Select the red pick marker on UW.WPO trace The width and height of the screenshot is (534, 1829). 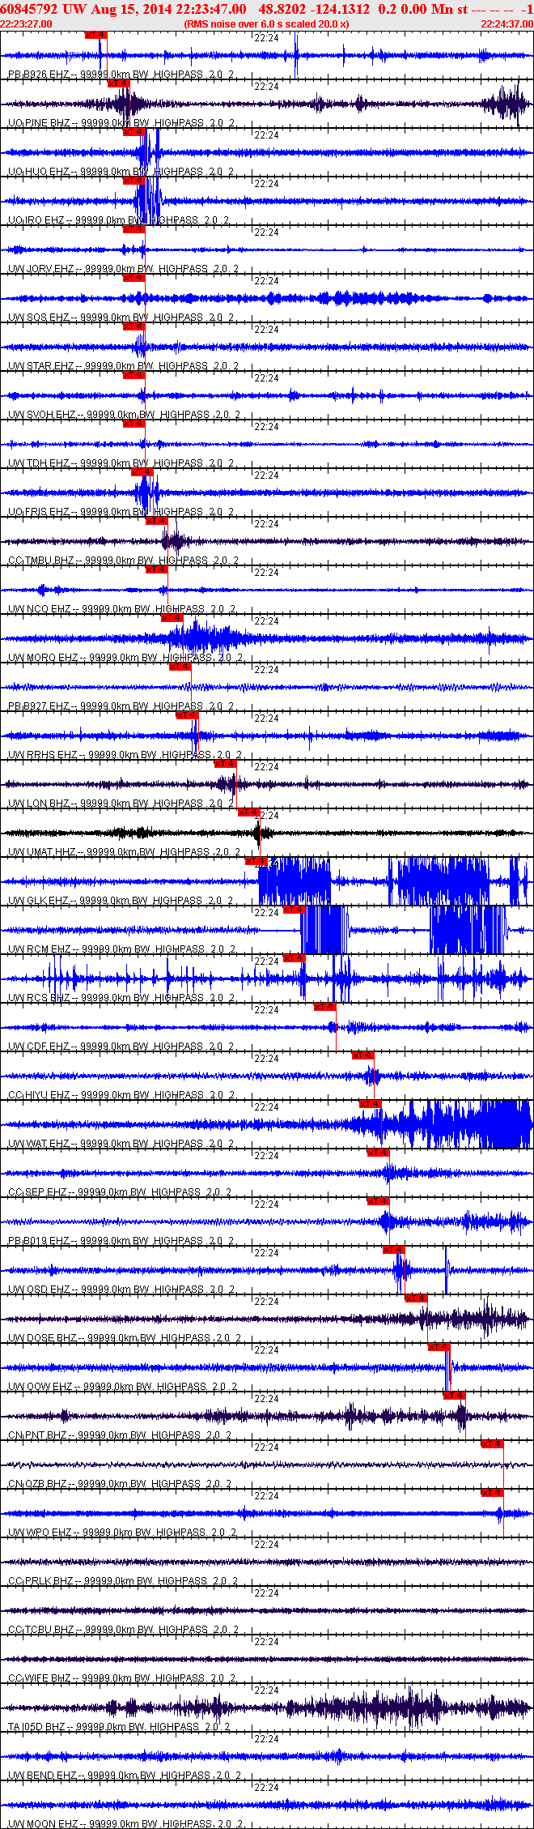tap(492, 1493)
